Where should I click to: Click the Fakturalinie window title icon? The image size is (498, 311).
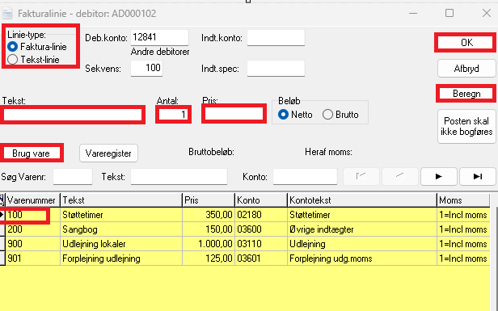[7, 13]
